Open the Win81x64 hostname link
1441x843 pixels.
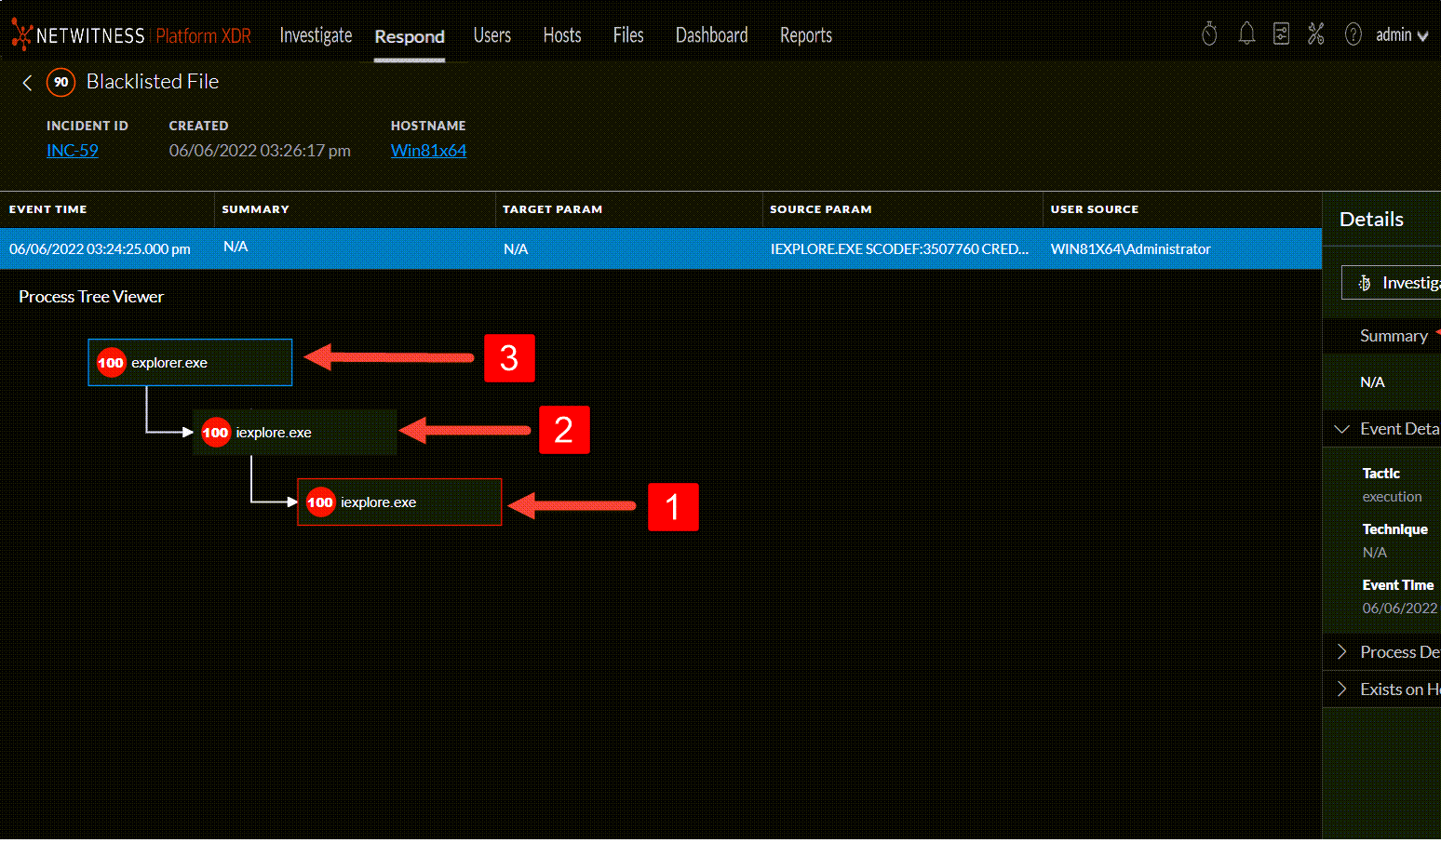pos(428,150)
